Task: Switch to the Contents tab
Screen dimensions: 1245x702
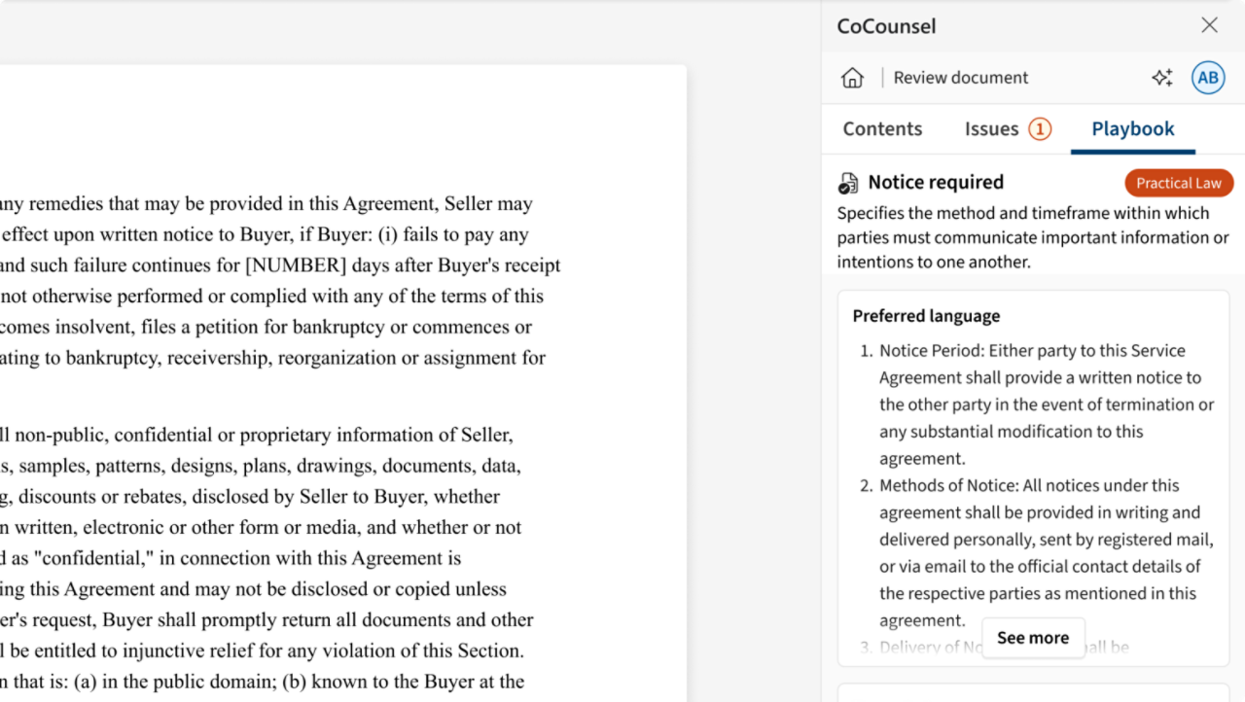Action: click(882, 128)
